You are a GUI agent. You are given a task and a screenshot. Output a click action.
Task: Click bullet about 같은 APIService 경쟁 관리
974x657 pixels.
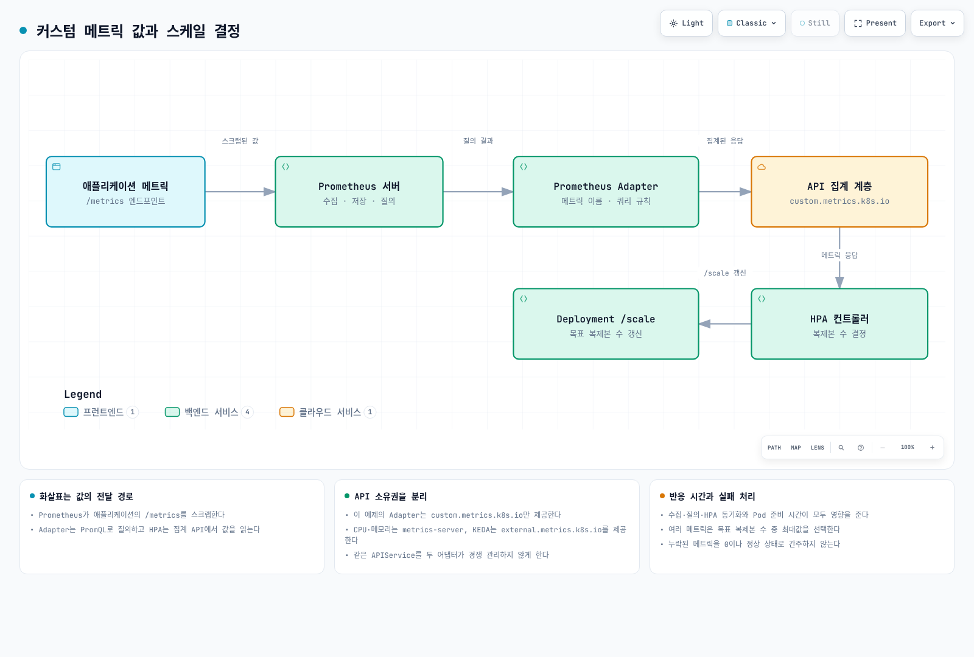tap(451, 555)
